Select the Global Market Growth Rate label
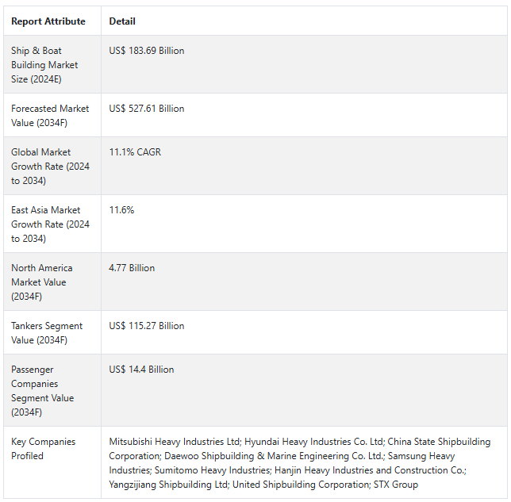The image size is (511, 502). [x=50, y=167]
